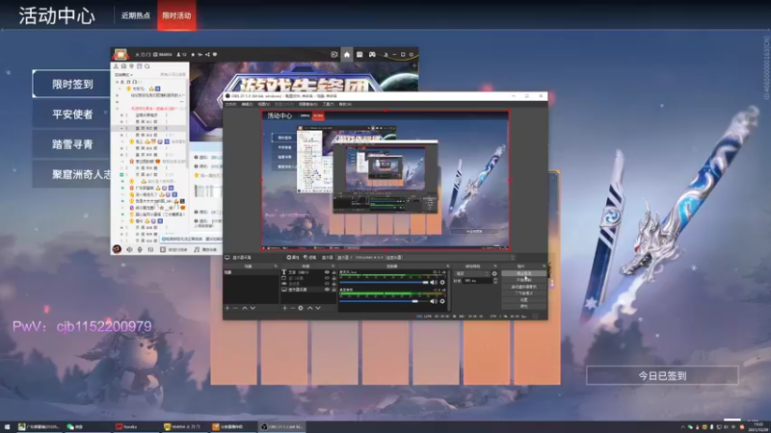
Task: Remove source with the Sources minus icon
Action: coord(293,308)
